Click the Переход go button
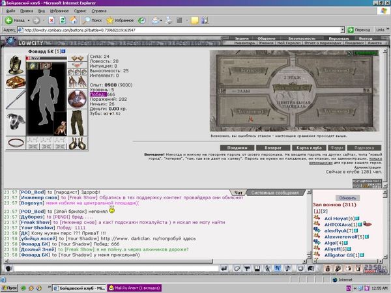 (359, 30)
